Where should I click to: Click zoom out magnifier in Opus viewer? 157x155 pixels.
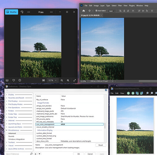152,93
